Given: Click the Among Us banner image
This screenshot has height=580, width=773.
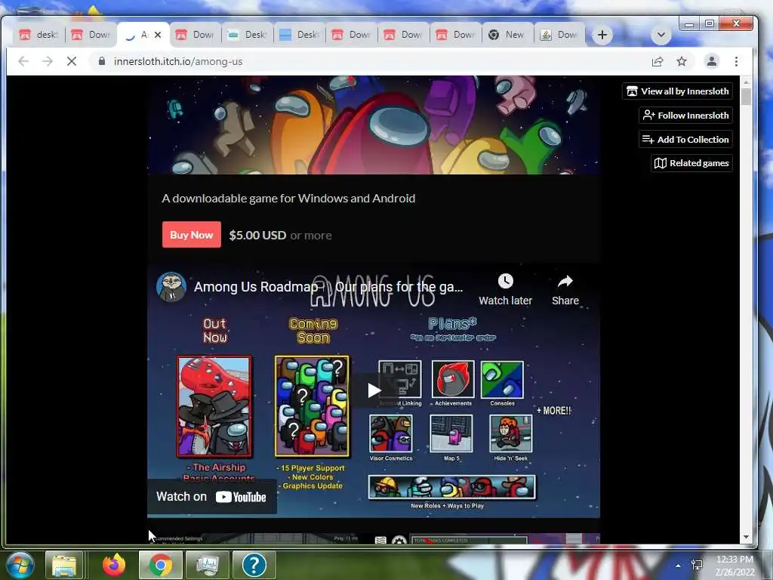Looking at the screenshot, I should pyautogui.click(x=373, y=125).
